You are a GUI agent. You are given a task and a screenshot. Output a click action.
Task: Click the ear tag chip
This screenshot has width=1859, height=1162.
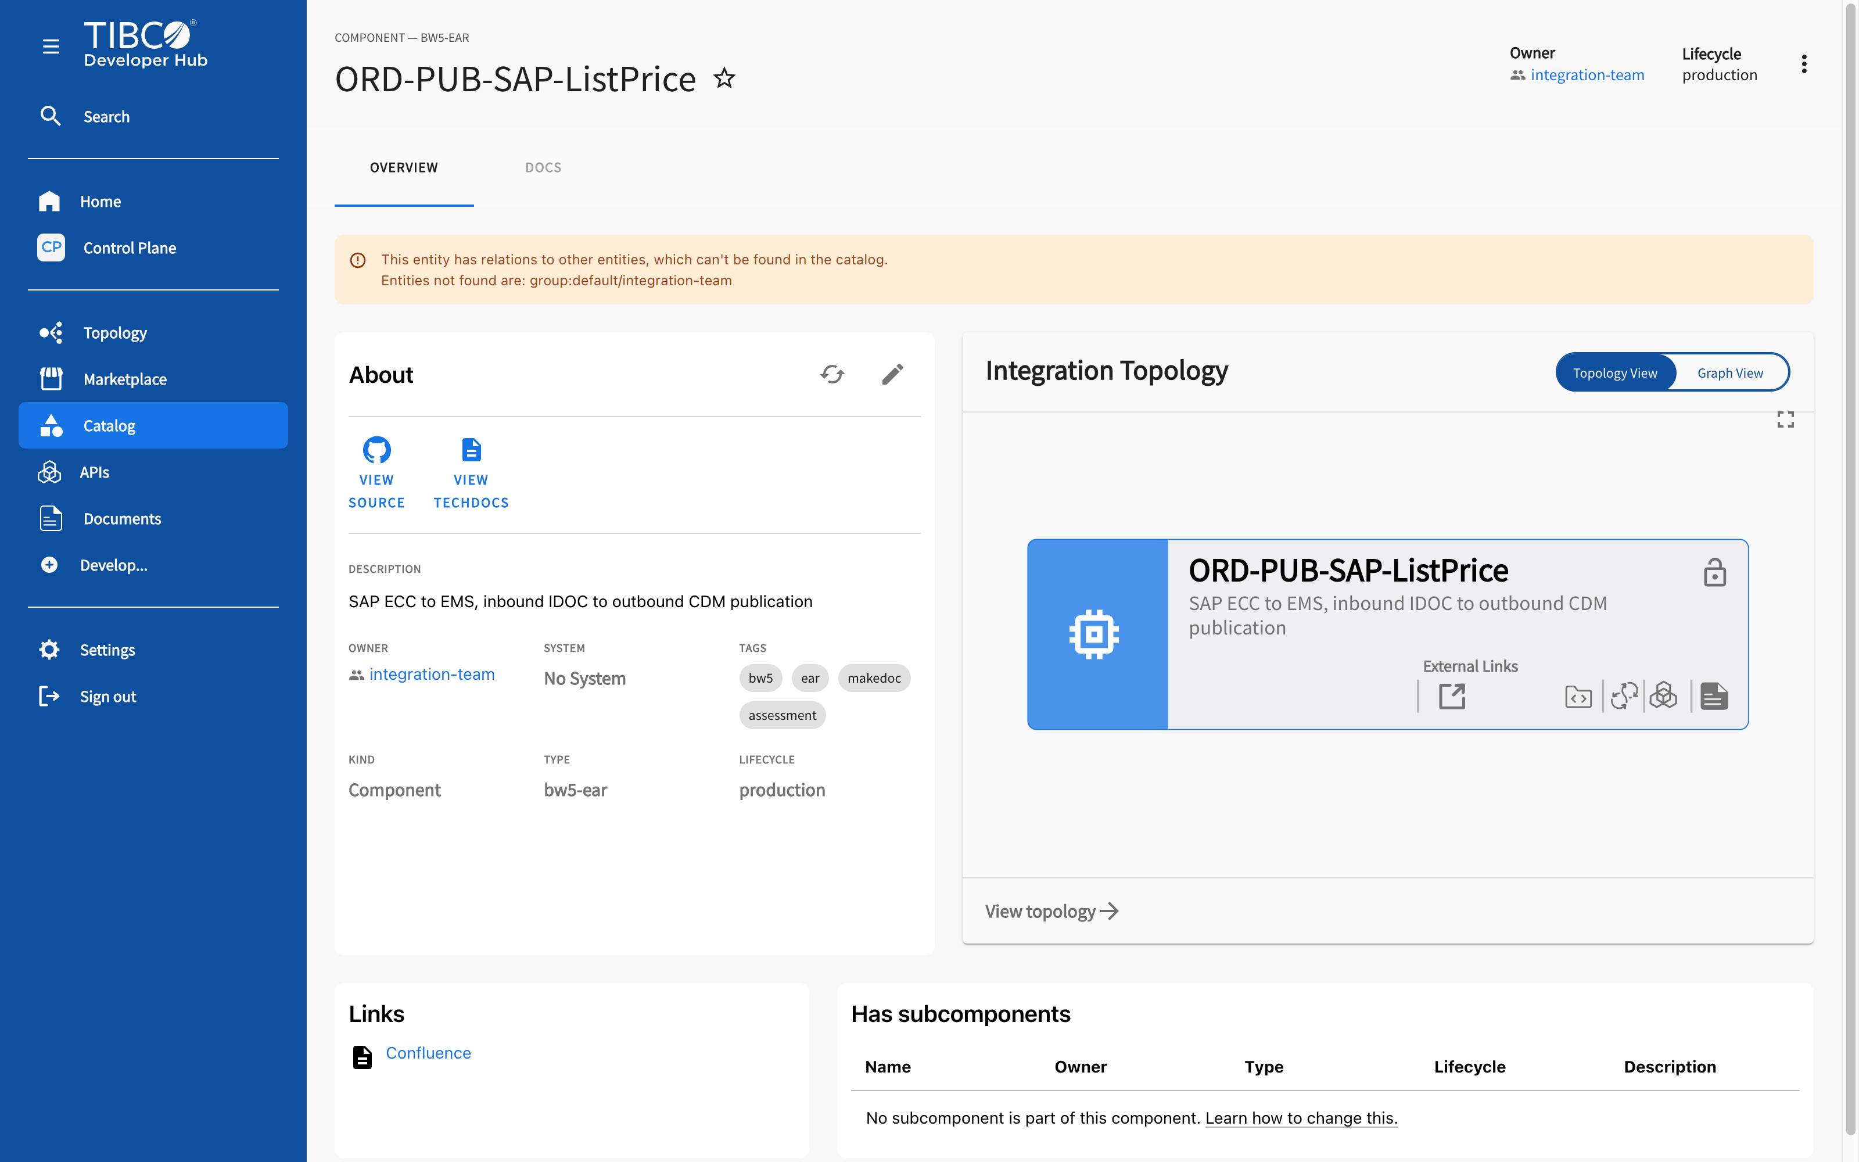pyautogui.click(x=810, y=678)
